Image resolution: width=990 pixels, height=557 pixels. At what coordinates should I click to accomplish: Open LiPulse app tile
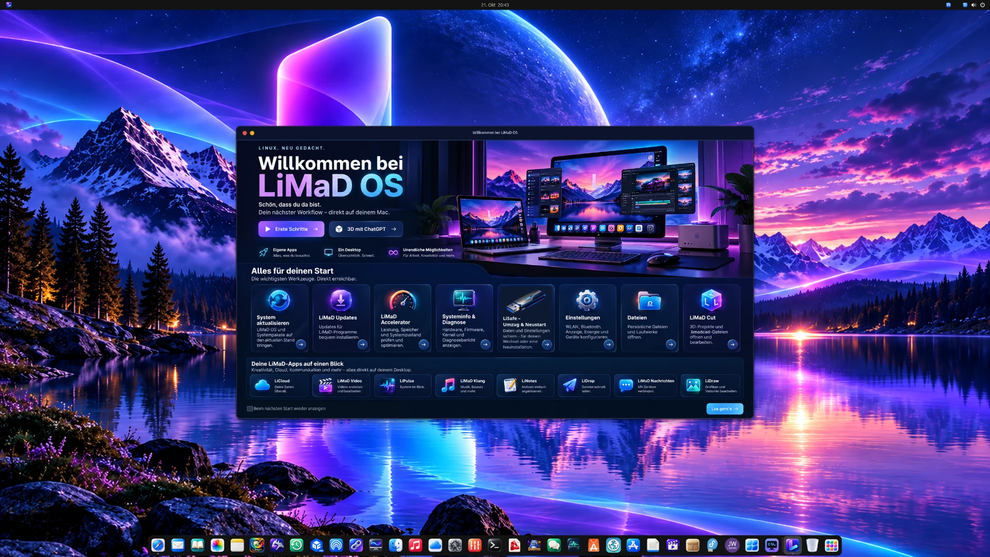pyautogui.click(x=403, y=385)
